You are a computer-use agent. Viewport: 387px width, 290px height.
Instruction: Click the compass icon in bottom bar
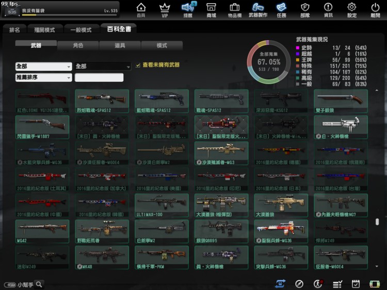click(299, 284)
